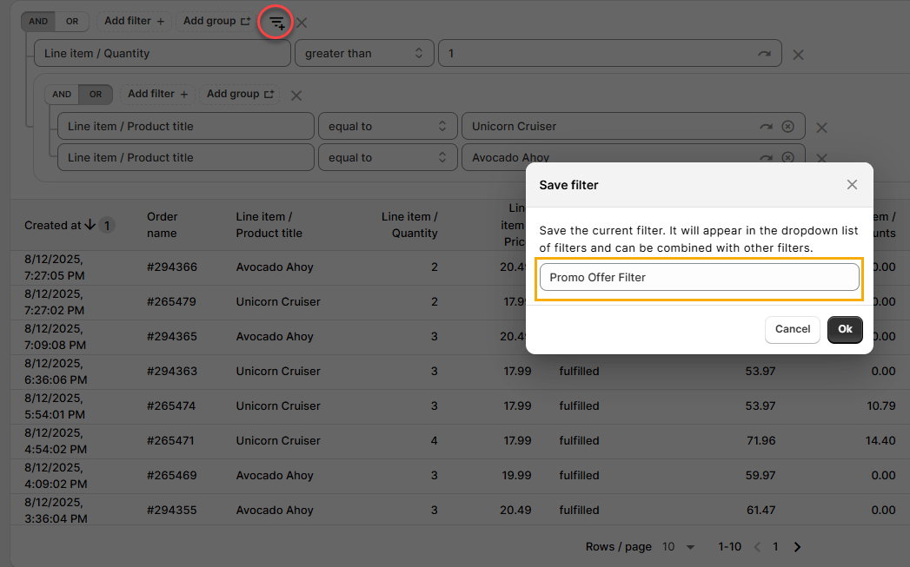Expand the rows per page dropdown

tap(680, 547)
